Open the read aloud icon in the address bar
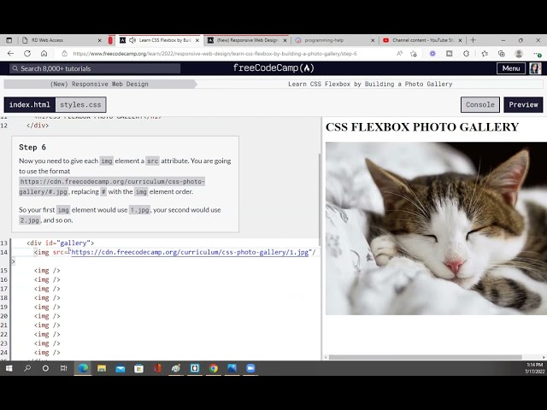Image resolution: width=547 pixels, height=410 pixels. click(x=399, y=53)
